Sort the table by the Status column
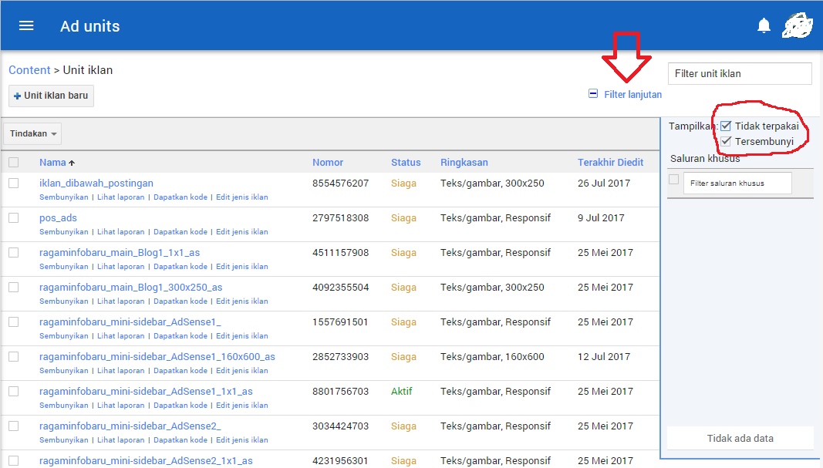This screenshot has width=823, height=468. pyautogui.click(x=406, y=162)
